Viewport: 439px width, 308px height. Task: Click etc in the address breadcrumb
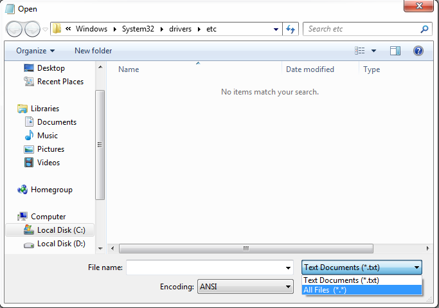[211, 29]
